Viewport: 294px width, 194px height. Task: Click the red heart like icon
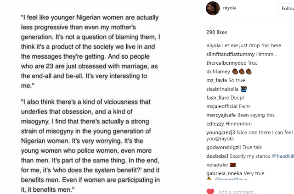[x=210, y=191]
